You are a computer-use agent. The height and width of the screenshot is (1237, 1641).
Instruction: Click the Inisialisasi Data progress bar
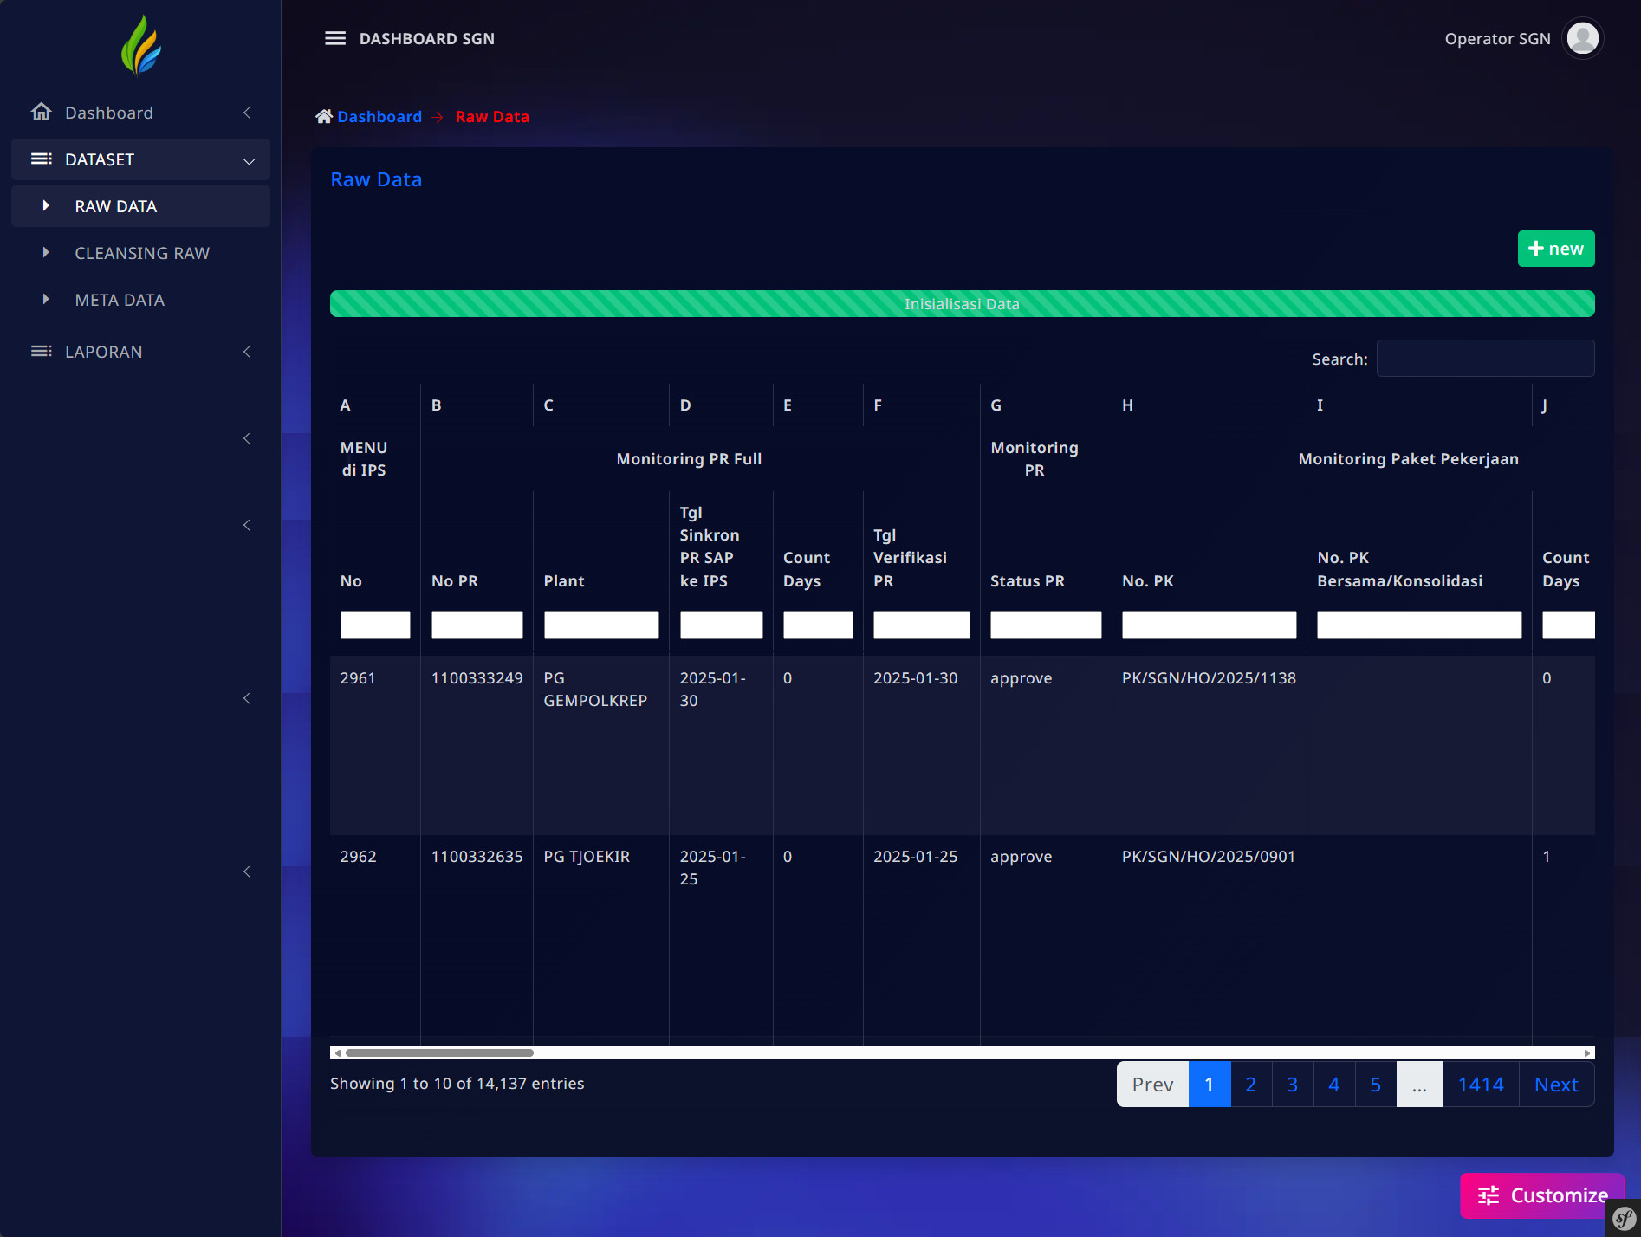coord(962,303)
